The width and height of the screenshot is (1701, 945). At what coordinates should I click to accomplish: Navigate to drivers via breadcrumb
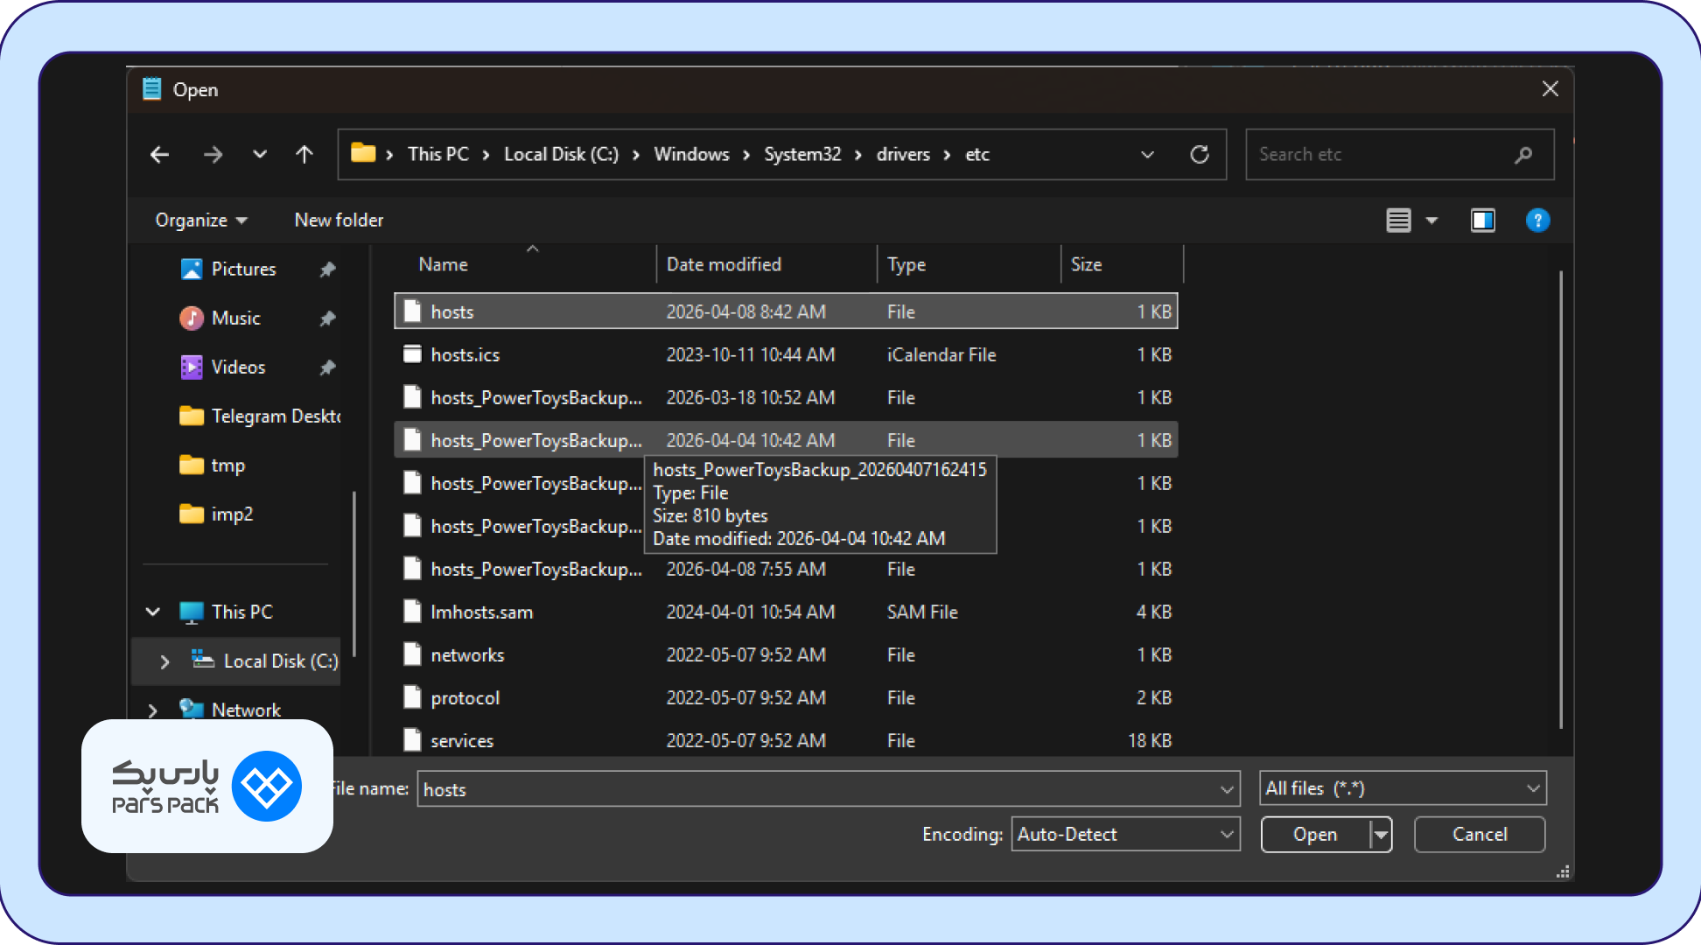903,155
